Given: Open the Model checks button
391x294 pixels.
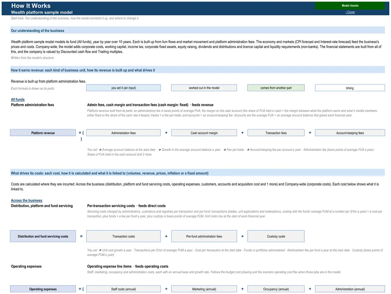Looking at the screenshot, I should (x=350, y=6).
